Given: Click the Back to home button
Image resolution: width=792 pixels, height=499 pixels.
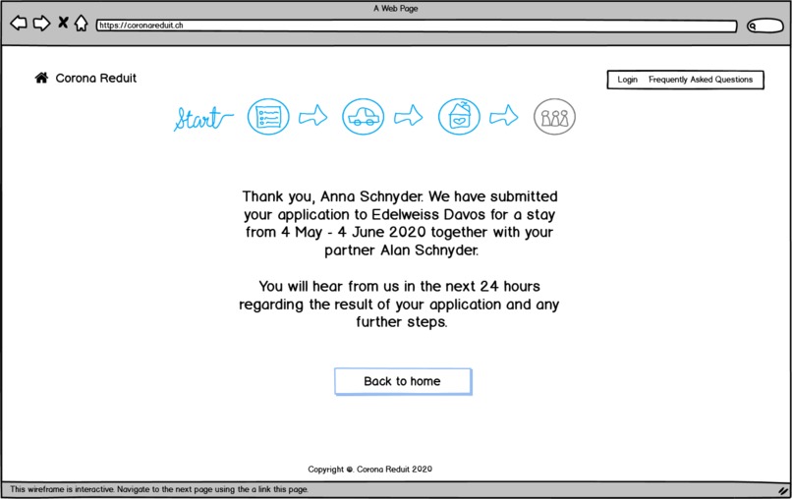Looking at the screenshot, I should click(x=403, y=381).
